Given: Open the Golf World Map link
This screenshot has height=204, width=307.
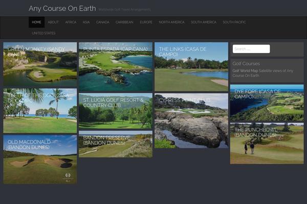Looking at the screenshot, I should tap(245, 71).
